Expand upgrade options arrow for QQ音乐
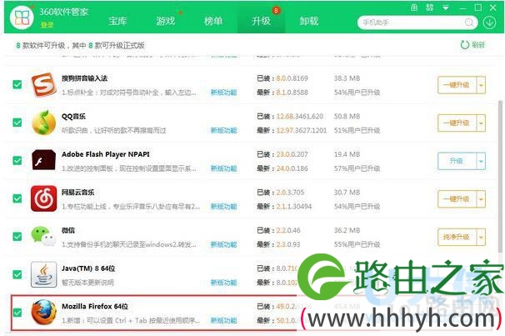 (481, 123)
